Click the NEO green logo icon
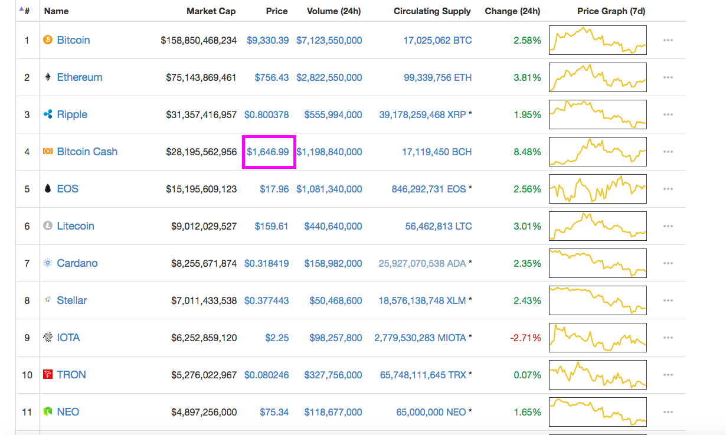726x435 pixels. pos(48,412)
